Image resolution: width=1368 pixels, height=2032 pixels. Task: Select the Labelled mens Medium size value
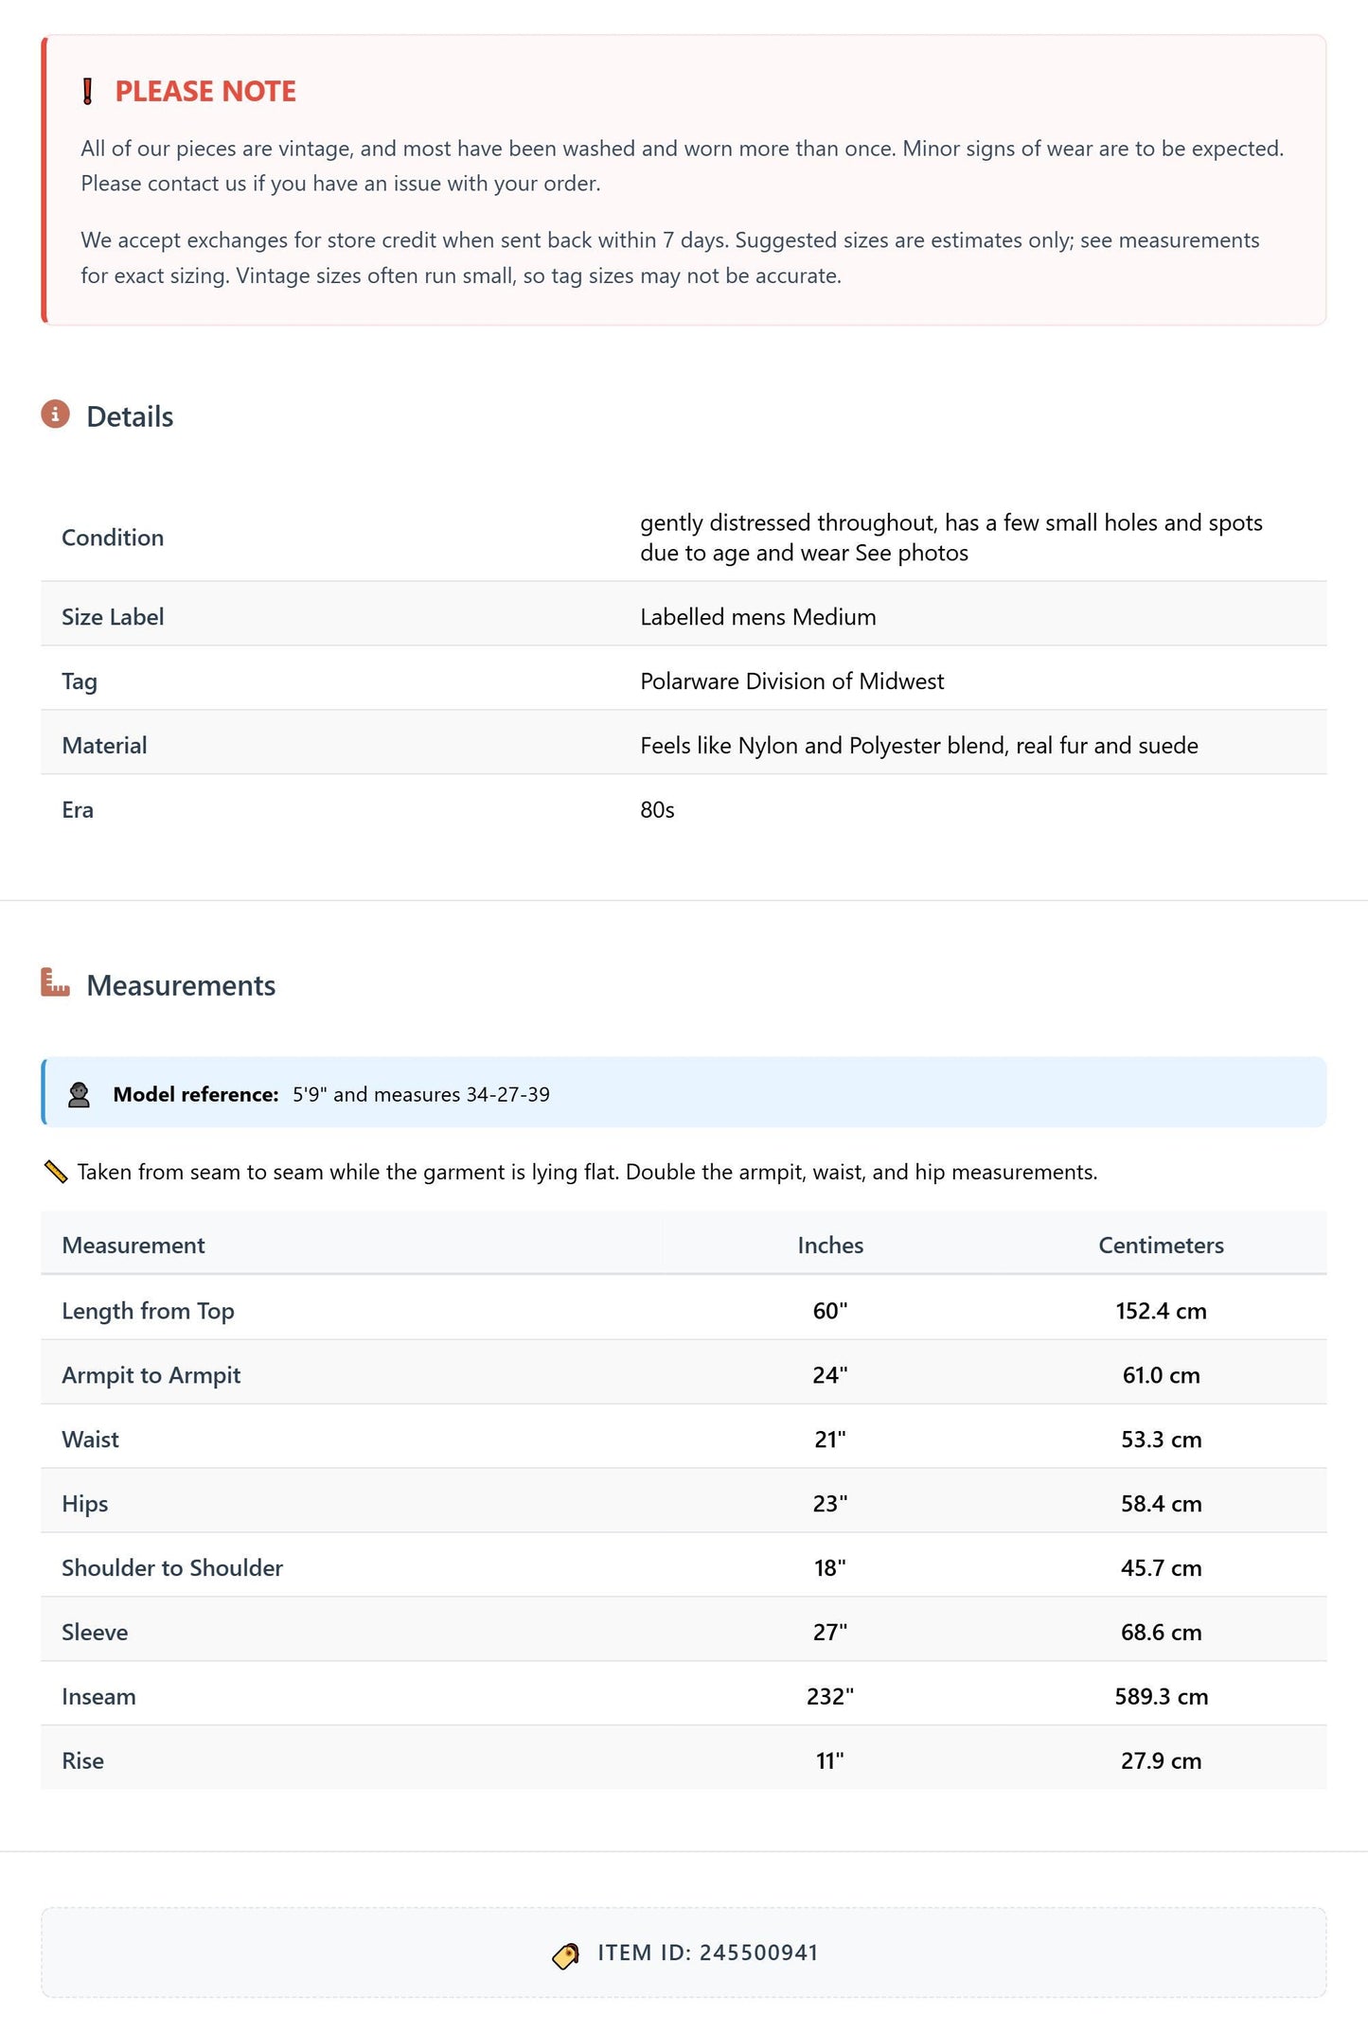click(x=758, y=617)
